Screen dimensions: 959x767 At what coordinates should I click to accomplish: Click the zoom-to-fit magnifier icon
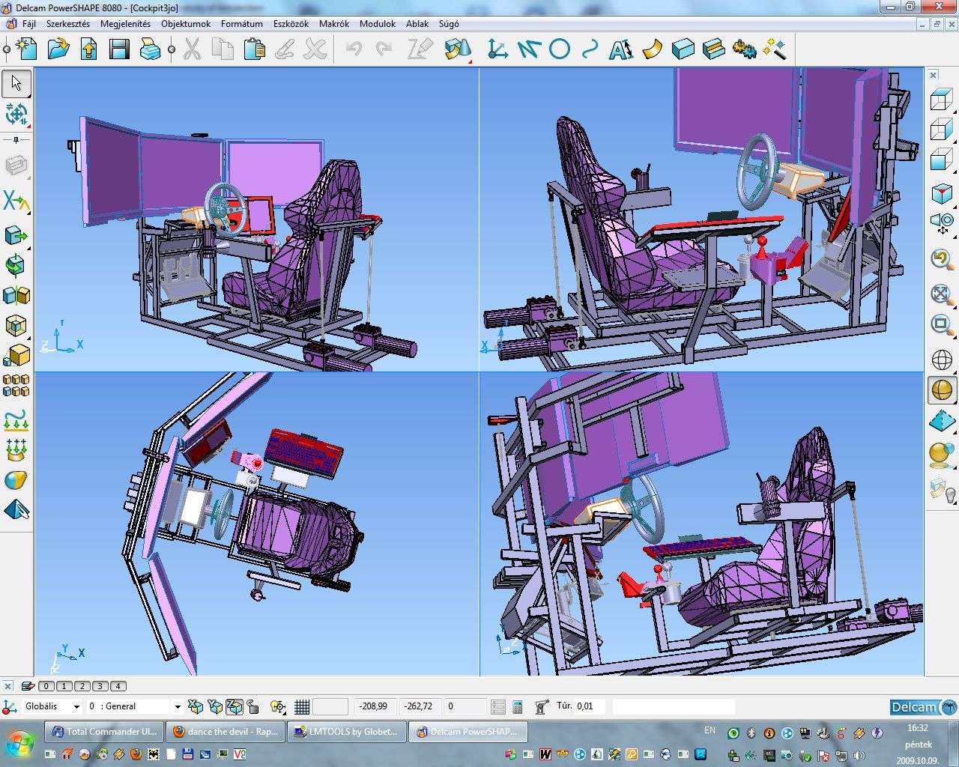pos(942,294)
